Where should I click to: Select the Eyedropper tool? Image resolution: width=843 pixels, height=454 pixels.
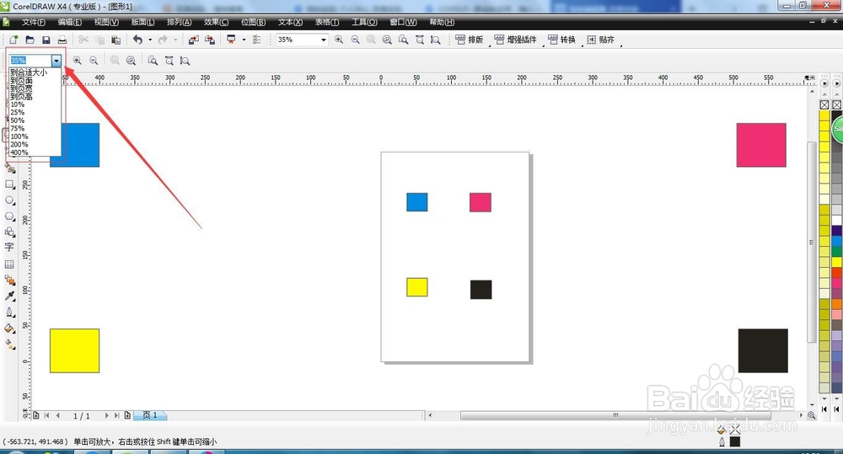tap(9, 296)
